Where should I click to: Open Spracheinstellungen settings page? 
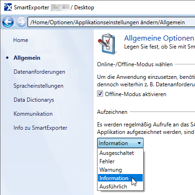pyautogui.click(x=38, y=86)
